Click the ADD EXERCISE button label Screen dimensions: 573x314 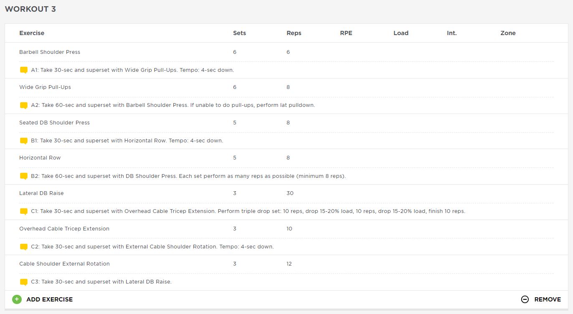(49, 299)
